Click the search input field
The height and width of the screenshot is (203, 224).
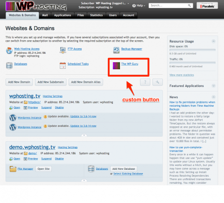point(169,6)
